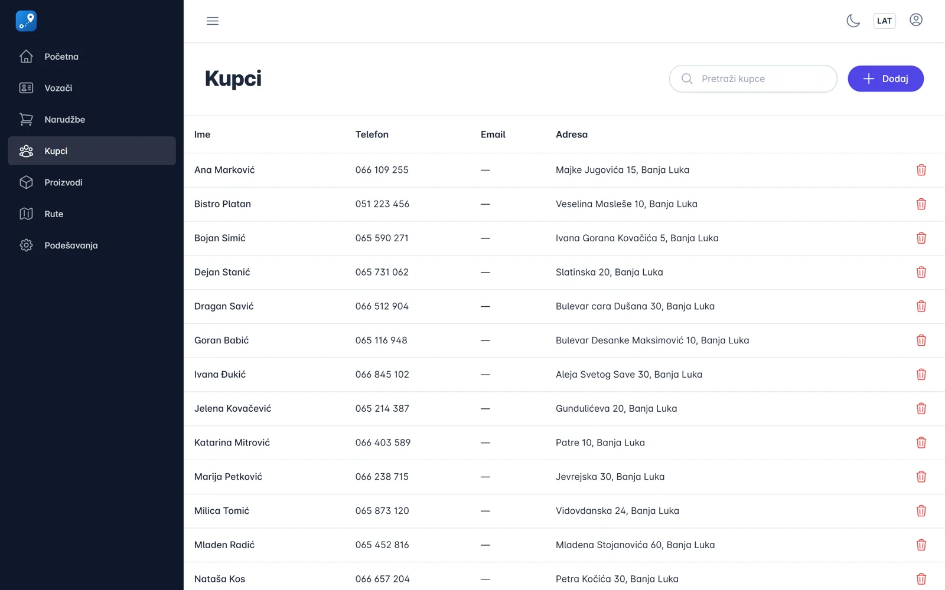Delete the Katarina Mitrović customer record
The image size is (945, 590).
click(x=921, y=442)
